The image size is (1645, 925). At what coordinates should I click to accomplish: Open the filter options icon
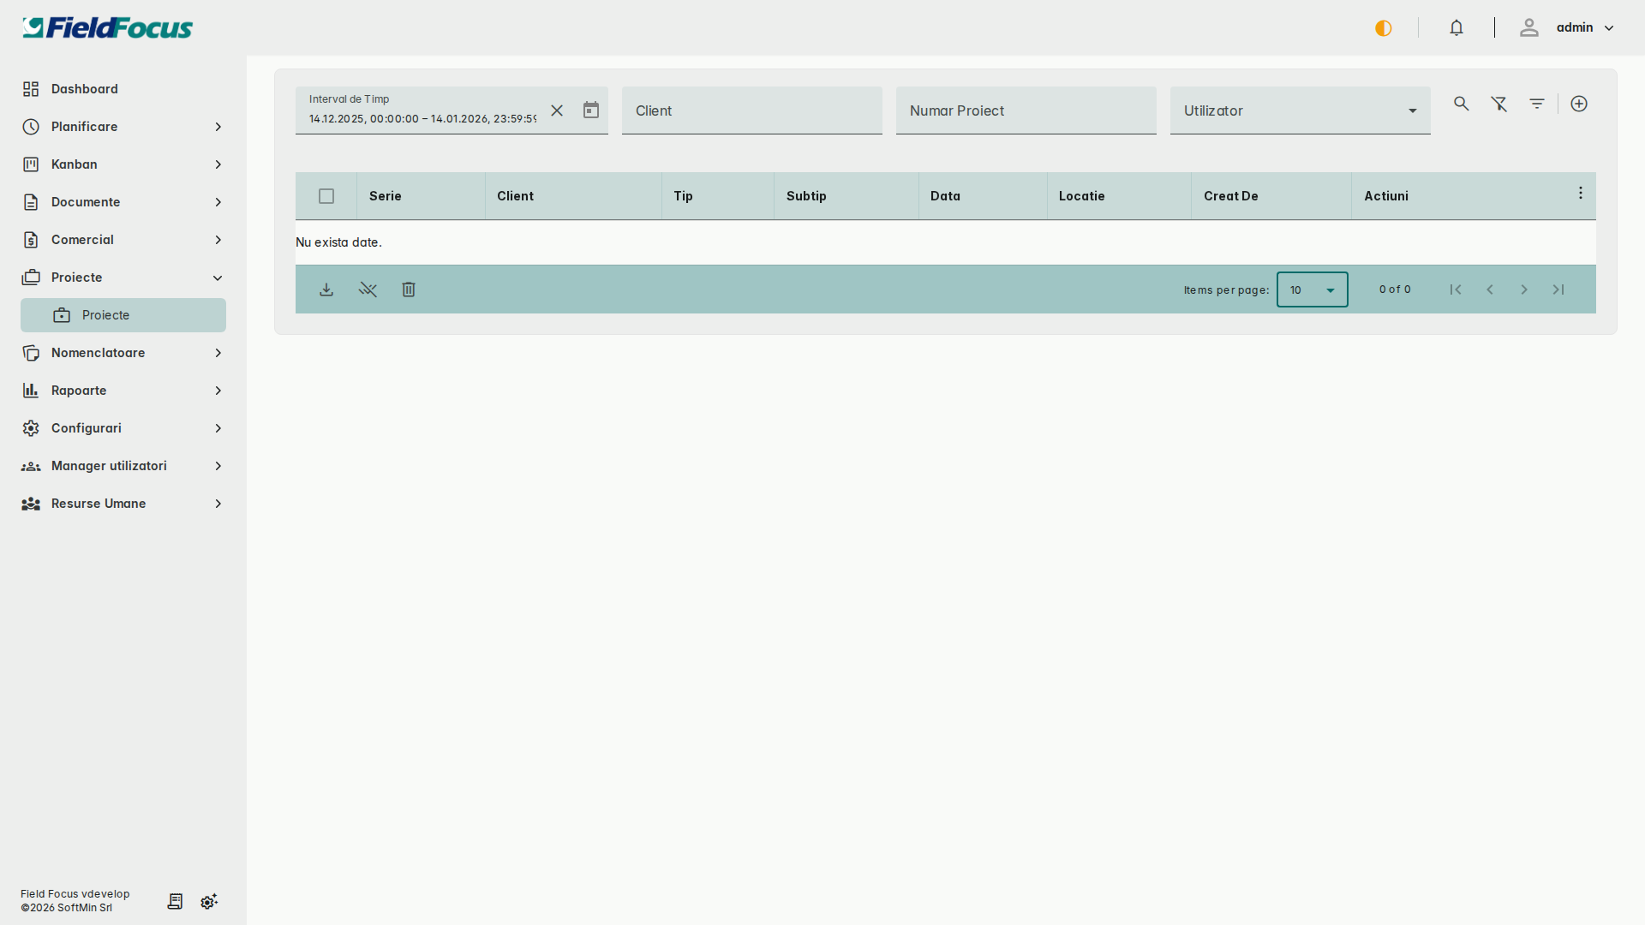point(1537,104)
